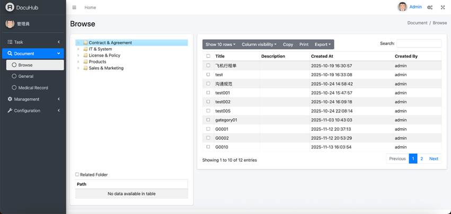Go to page 2
This screenshot has height=214, width=451.
click(x=422, y=158)
